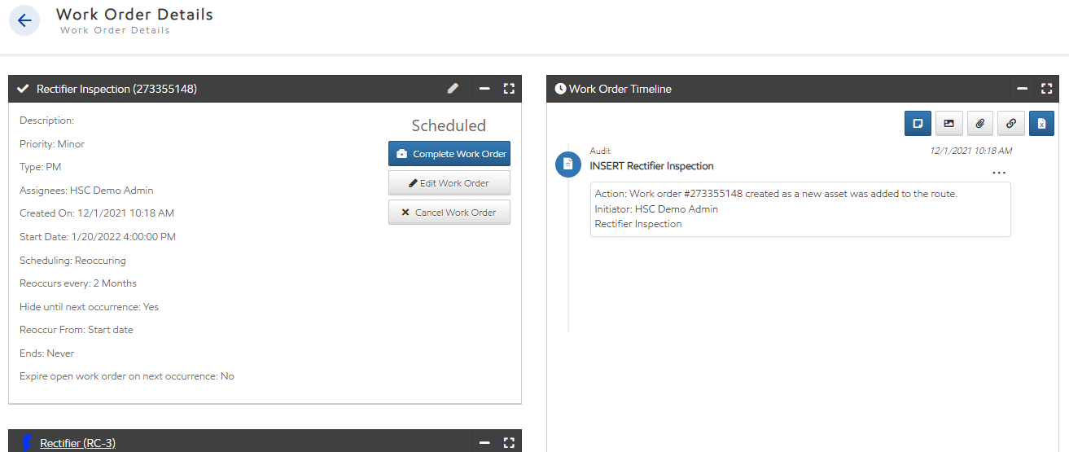Add a note to the timeline
1069x452 pixels.
tap(918, 124)
